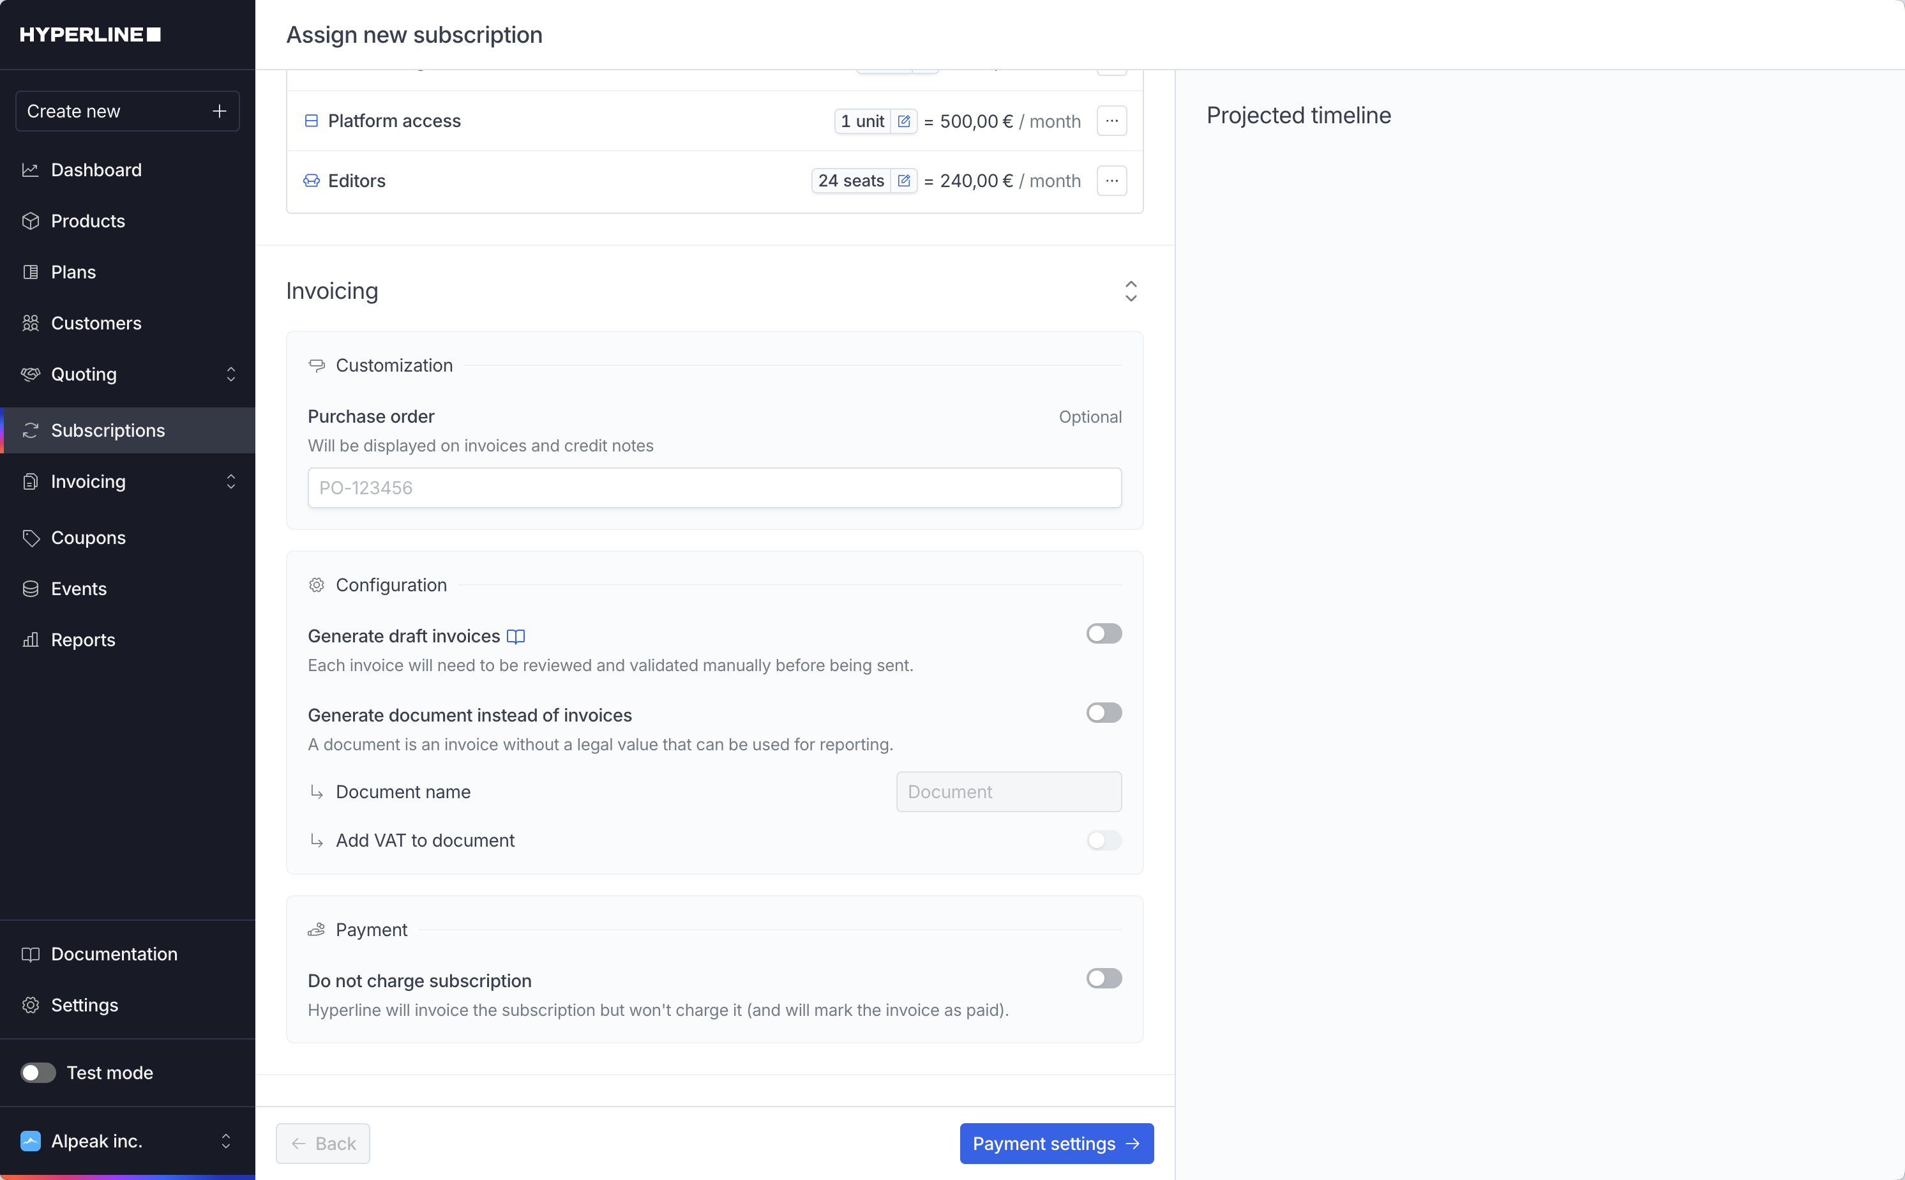Focus the Purchase order input field
1905x1180 pixels.
click(x=714, y=488)
